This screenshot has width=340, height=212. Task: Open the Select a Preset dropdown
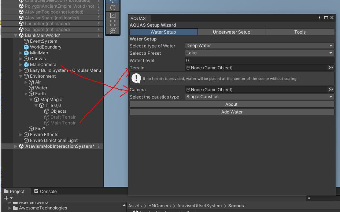pyautogui.click(x=259, y=53)
